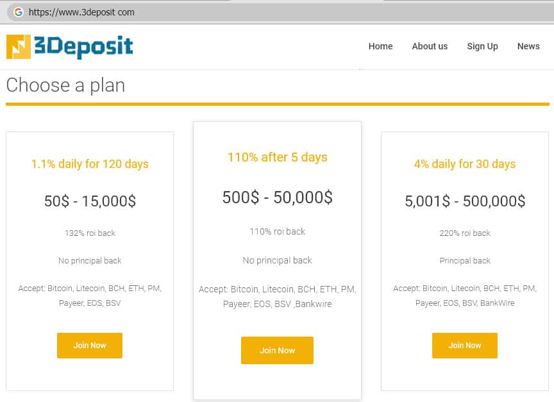Select the "110% after 5 days" heading
This screenshot has width=554, height=402.
coord(277,157)
